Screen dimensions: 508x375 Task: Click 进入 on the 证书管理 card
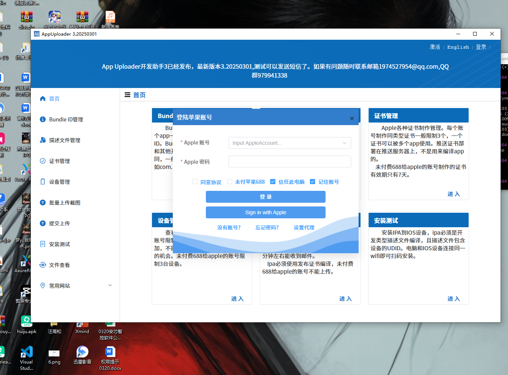[454, 194]
